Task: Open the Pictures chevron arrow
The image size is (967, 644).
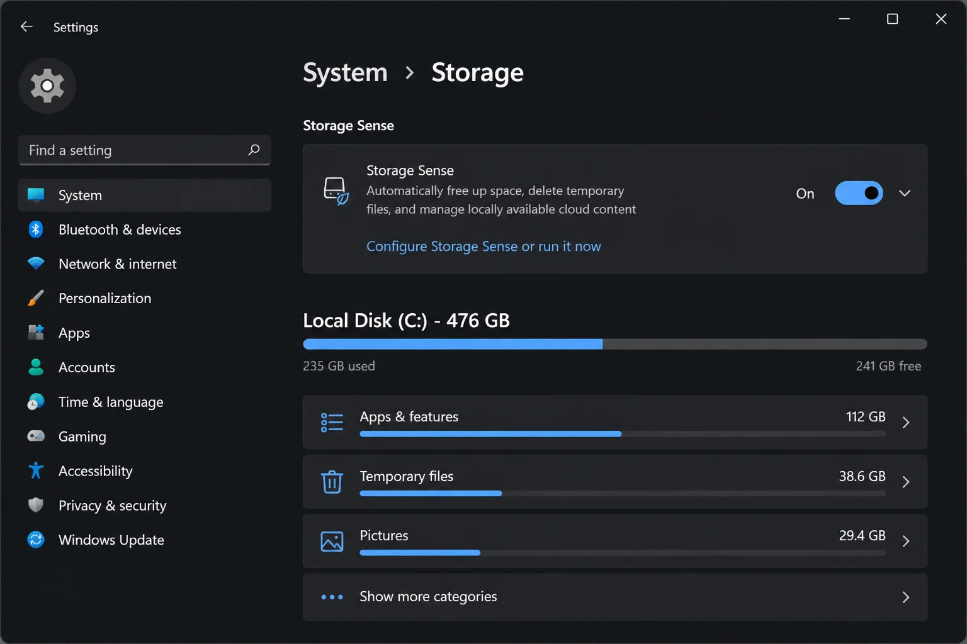Action: (906, 541)
